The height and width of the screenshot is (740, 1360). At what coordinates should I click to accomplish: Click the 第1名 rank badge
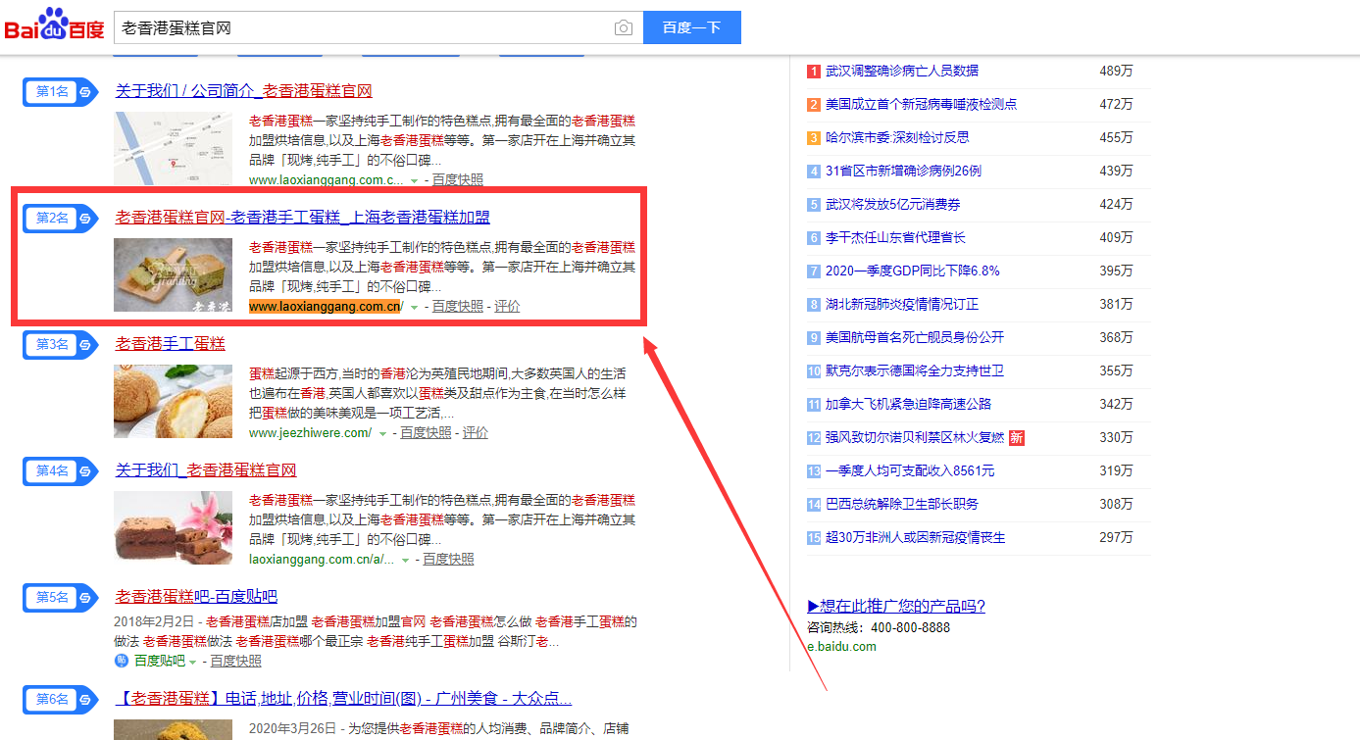point(60,91)
